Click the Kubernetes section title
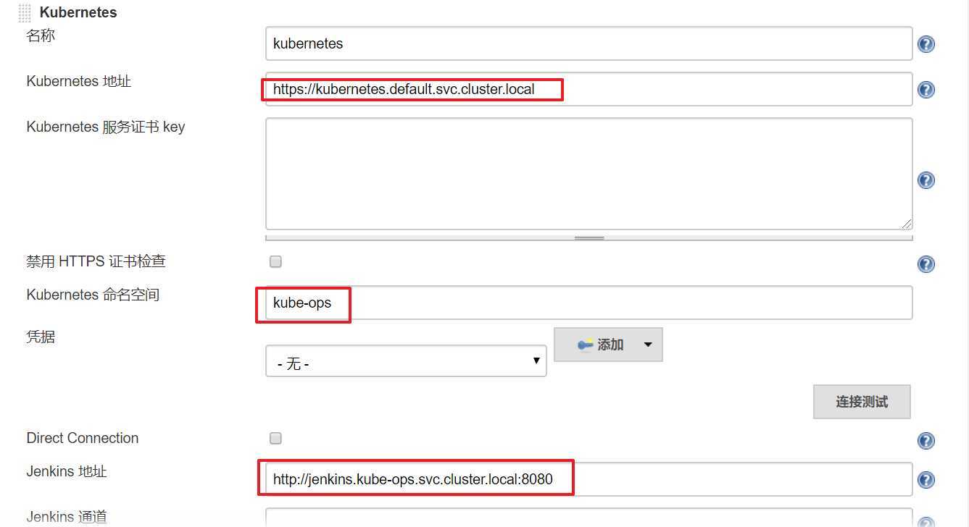Image resolution: width=969 pixels, height=527 pixels. click(78, 12)
